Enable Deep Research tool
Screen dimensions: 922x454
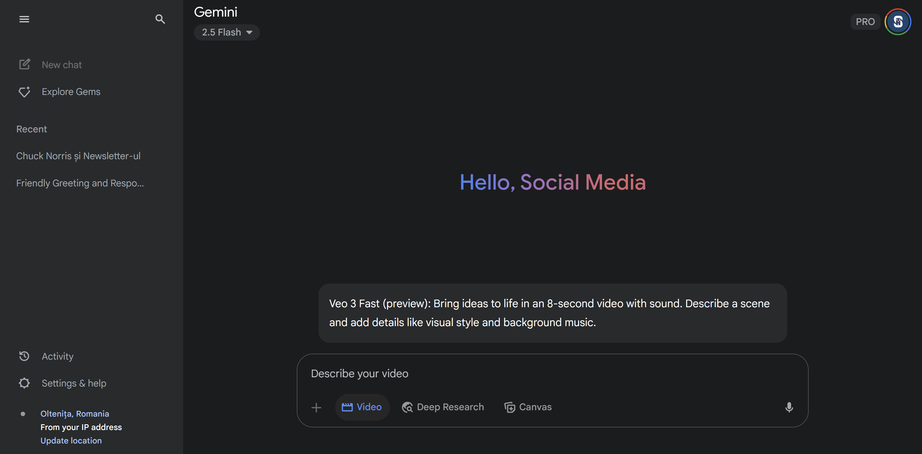pyautogui.click(x=443, y=407)
